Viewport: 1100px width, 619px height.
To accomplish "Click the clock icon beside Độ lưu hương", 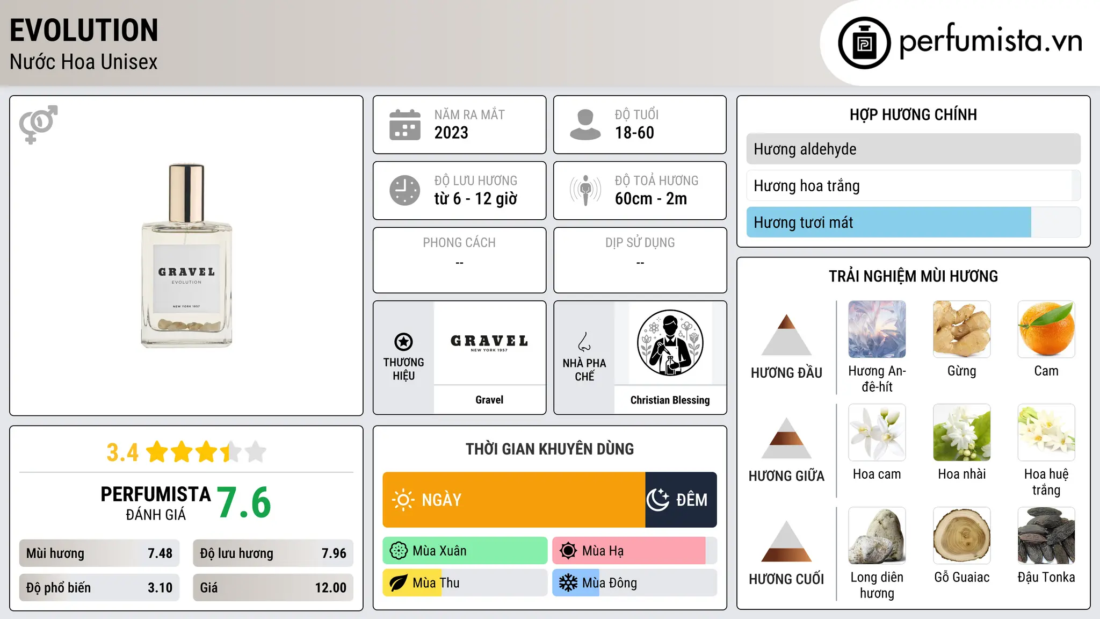I will point(404,190).
